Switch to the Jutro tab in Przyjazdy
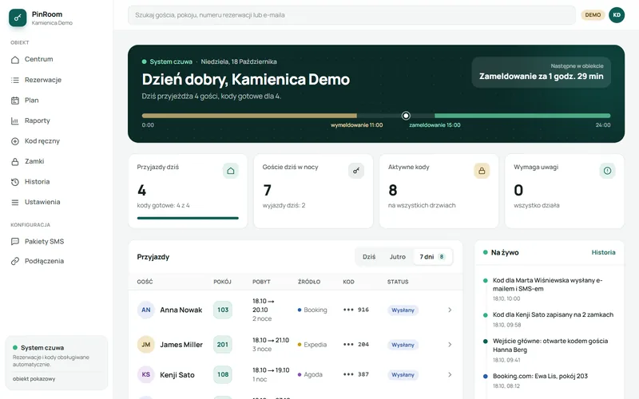639x399 pixels. point(397,257)
